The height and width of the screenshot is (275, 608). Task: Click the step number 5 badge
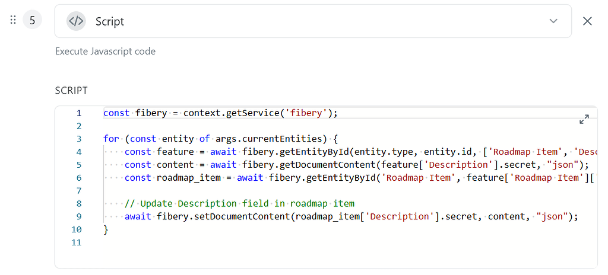click(x=32, y=21)
